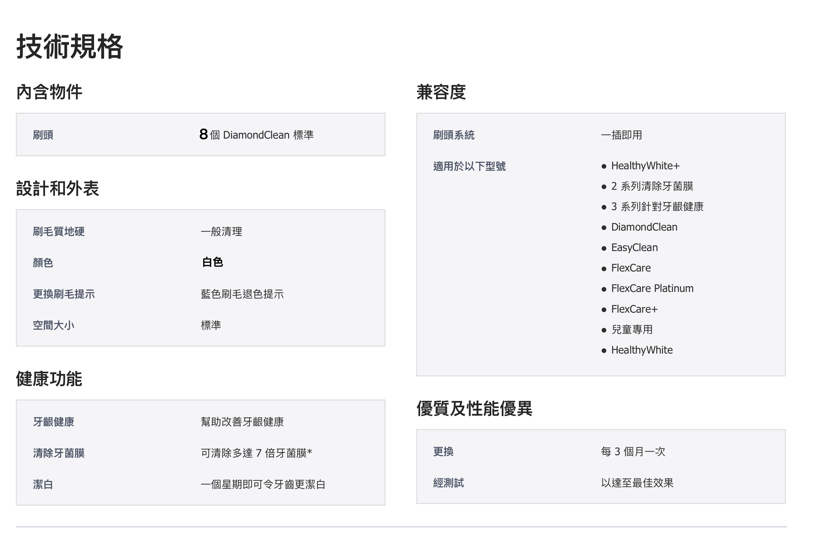827x546 pixels.
Task: Click the 兒童專用 list item
Action: 632,330
